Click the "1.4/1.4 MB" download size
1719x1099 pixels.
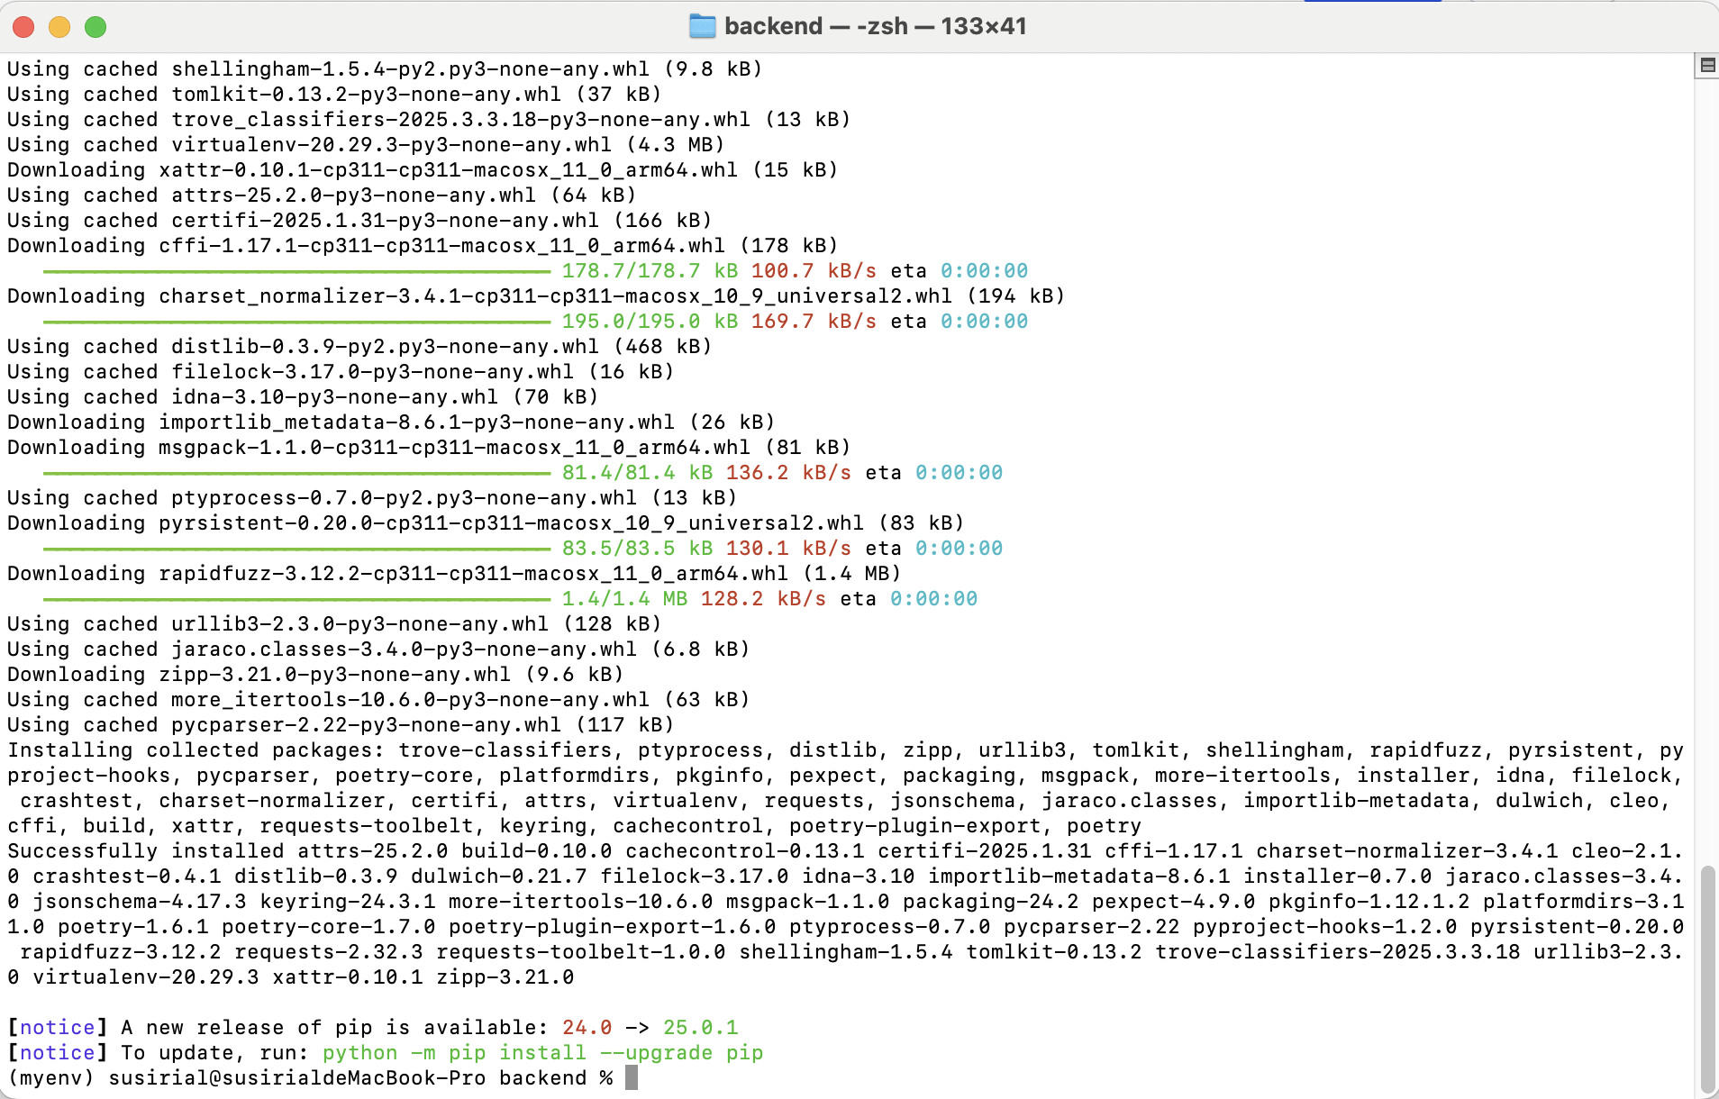point(624,599)
